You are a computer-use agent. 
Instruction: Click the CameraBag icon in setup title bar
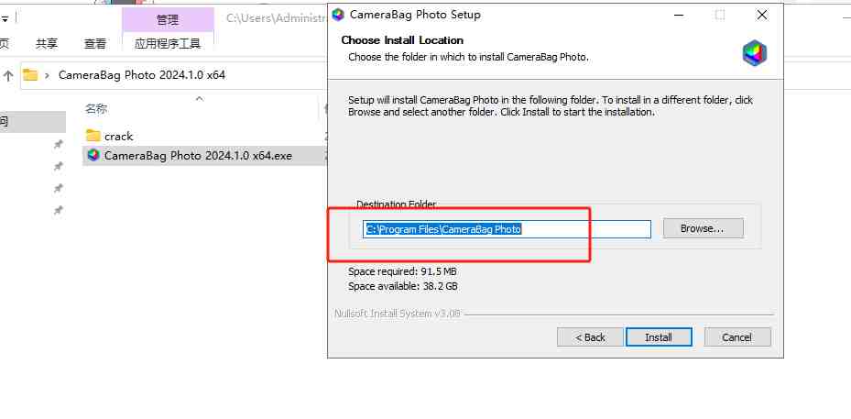pyautogui.click(x=338, y=15)
